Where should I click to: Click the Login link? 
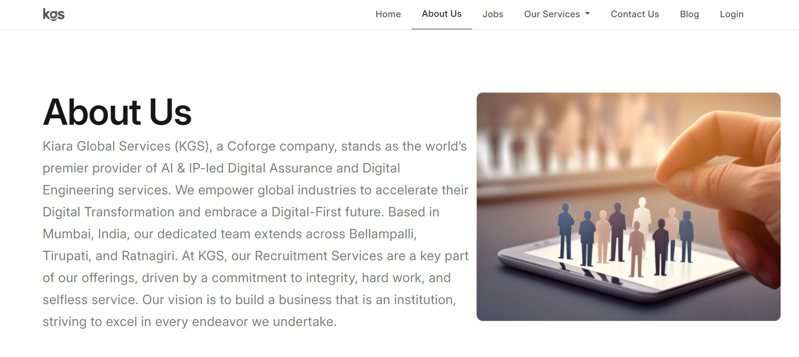coord(731,14)
